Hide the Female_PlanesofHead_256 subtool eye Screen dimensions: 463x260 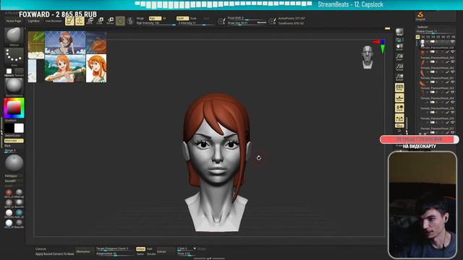coord(452,52)
